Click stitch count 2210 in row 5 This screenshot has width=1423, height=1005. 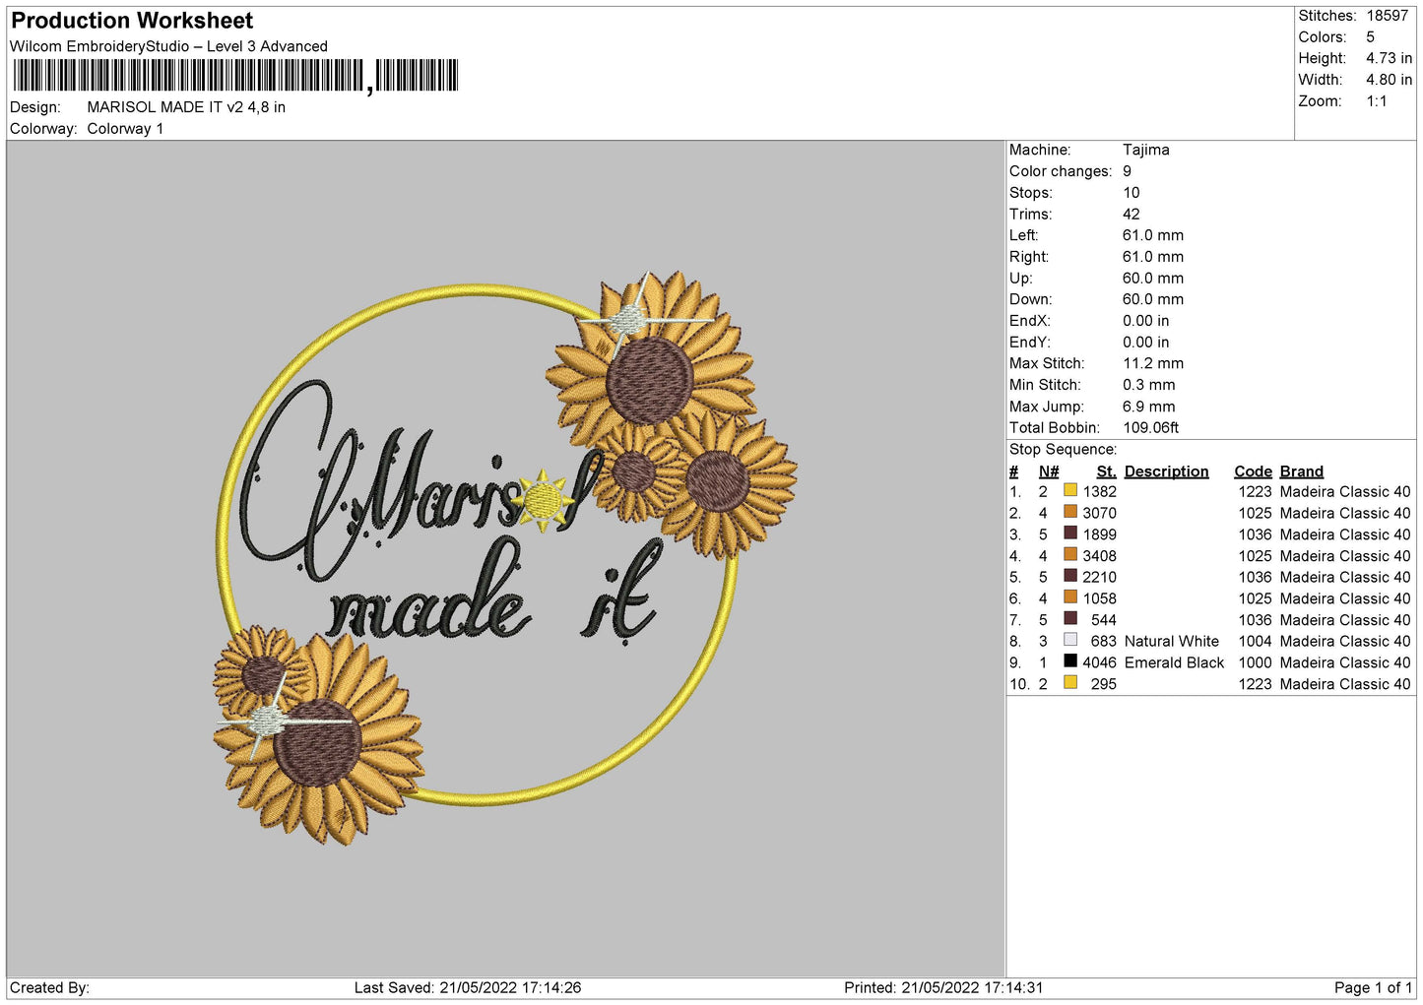[1100, 578]
